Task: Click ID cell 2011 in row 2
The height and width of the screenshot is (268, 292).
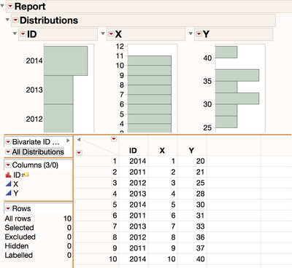Action: pos(138,172)
